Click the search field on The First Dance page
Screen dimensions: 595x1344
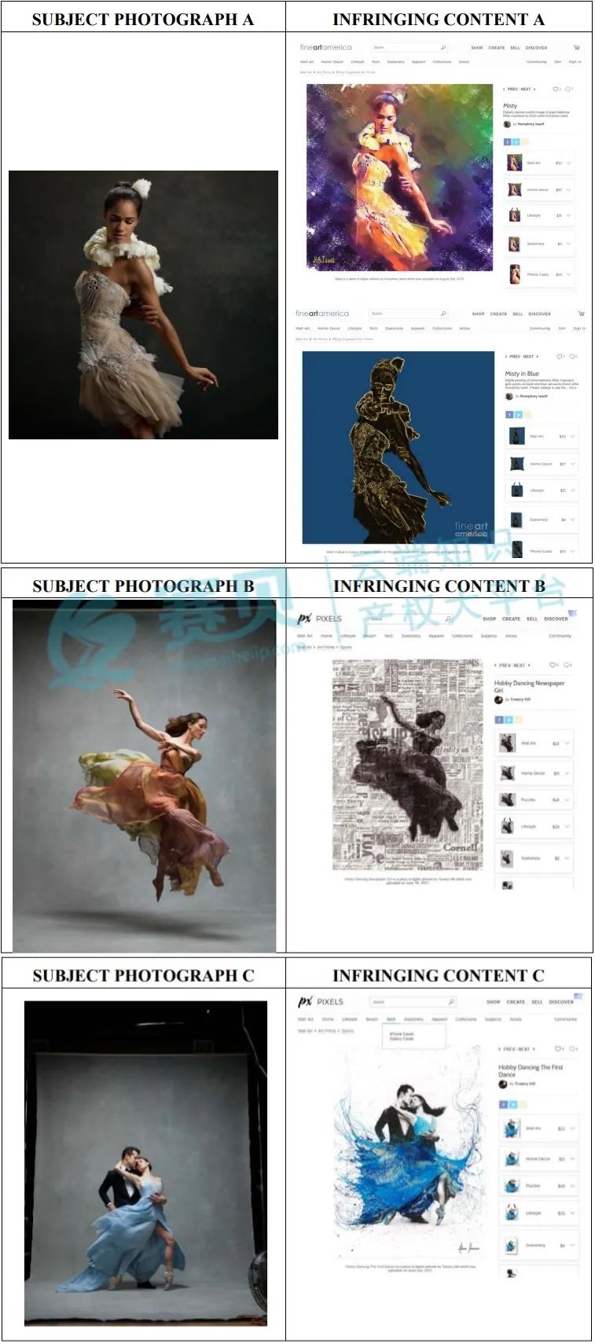coord(409,1002)
